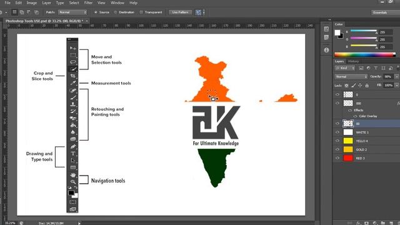Click the Use Pattern button
400x225 pixels.
coord(180,12)
